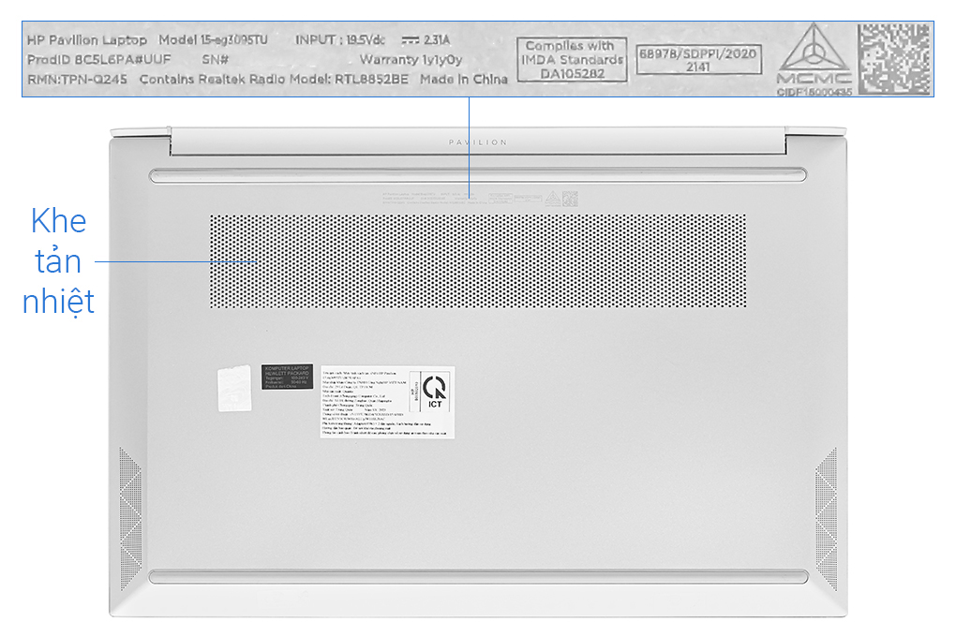Click the lower rubber foot strip
The image size is (956, 637).
tap(479, 577)
